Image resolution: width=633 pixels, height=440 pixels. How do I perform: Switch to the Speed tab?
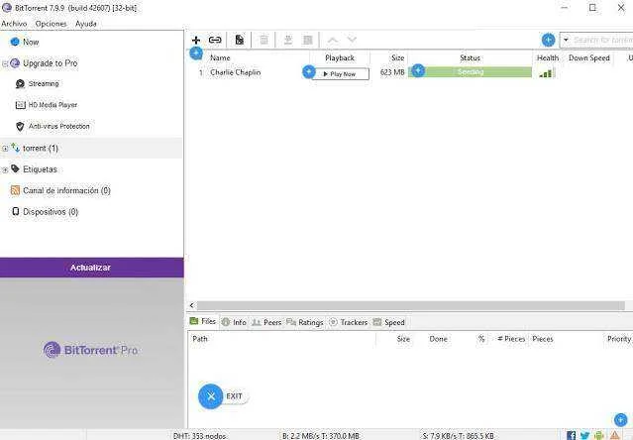[389, 322]
